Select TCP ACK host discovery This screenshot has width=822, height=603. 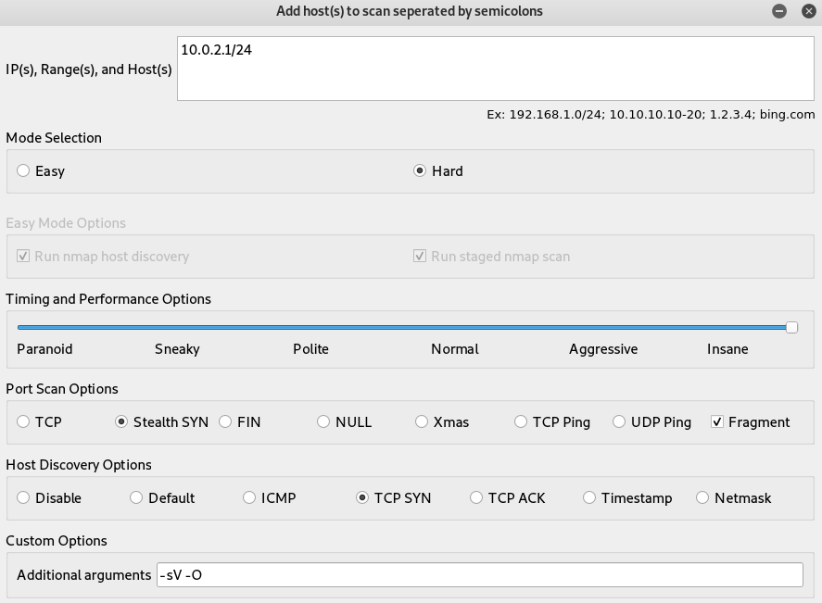tap(476, 498)
